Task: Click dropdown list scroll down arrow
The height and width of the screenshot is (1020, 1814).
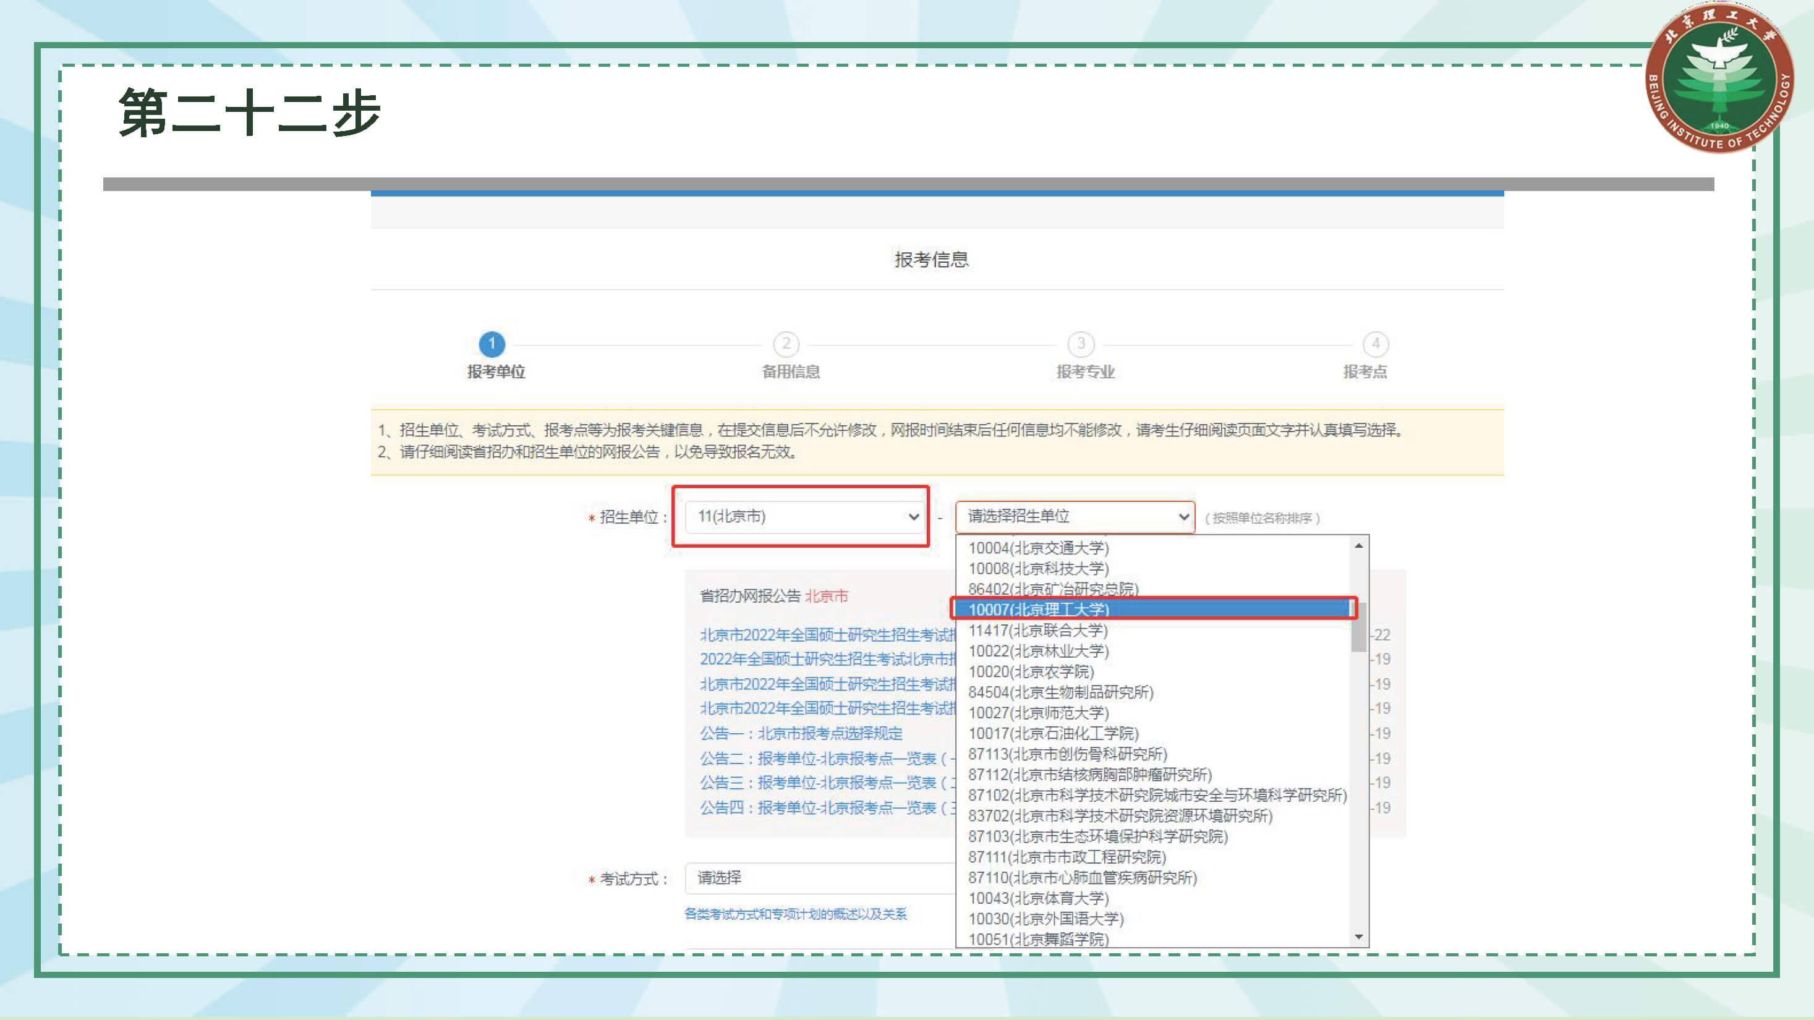Action: [x=1359, y=937]
